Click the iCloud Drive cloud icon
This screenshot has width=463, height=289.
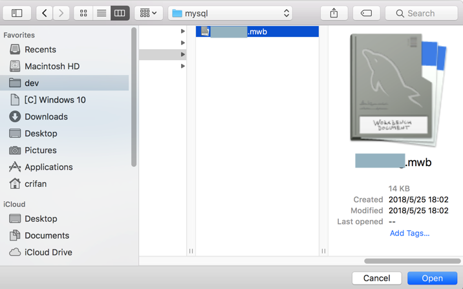(x=15, y=252)
